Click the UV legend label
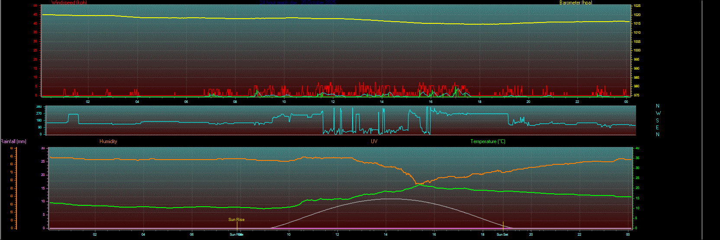Image resolution: width=720 pixels, height=240 pixels. pyautogui.click(x=374, y=141)
